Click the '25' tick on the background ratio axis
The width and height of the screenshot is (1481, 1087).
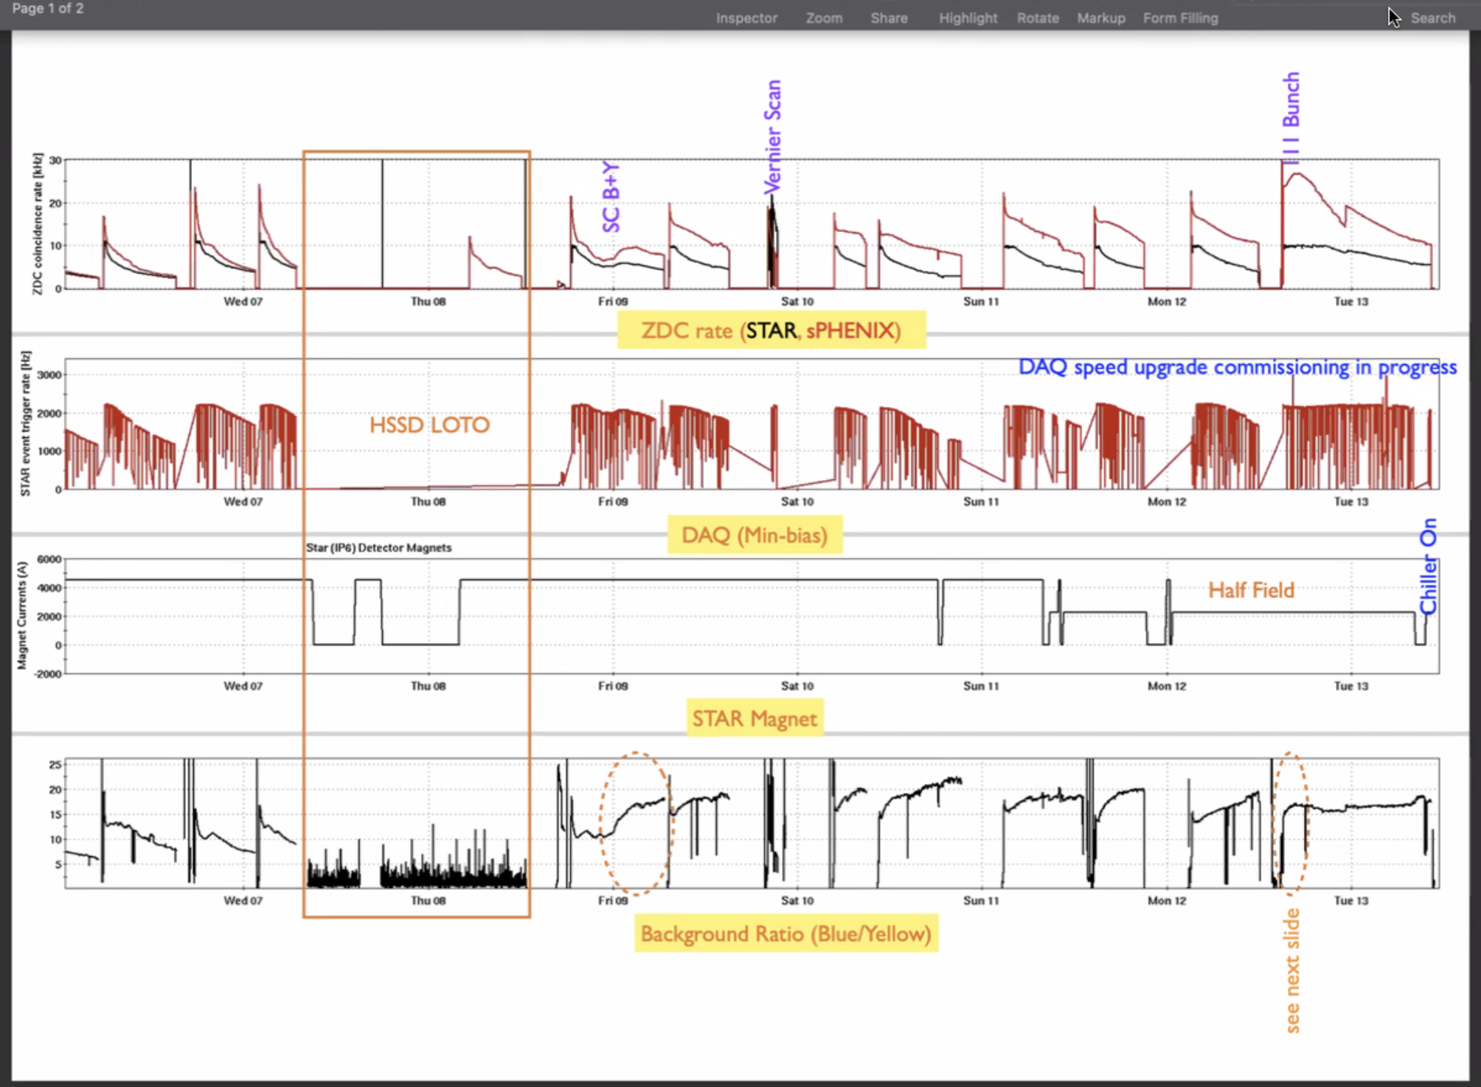click(55, 765)
